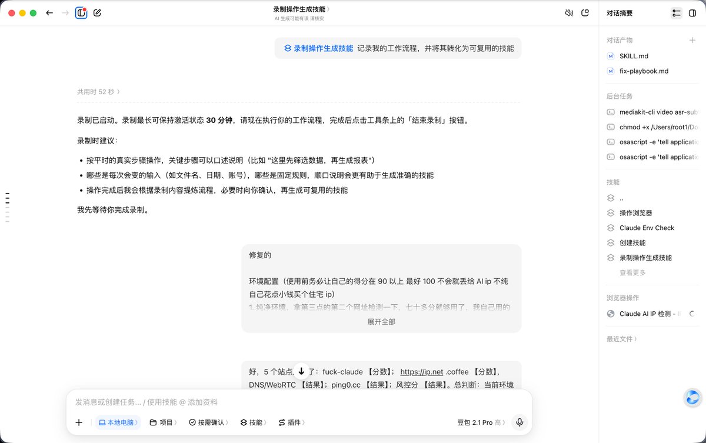
Task: Click the markdown icon beside fix-playbook.md
Action: pyautogui.click(x=611, y=71)
